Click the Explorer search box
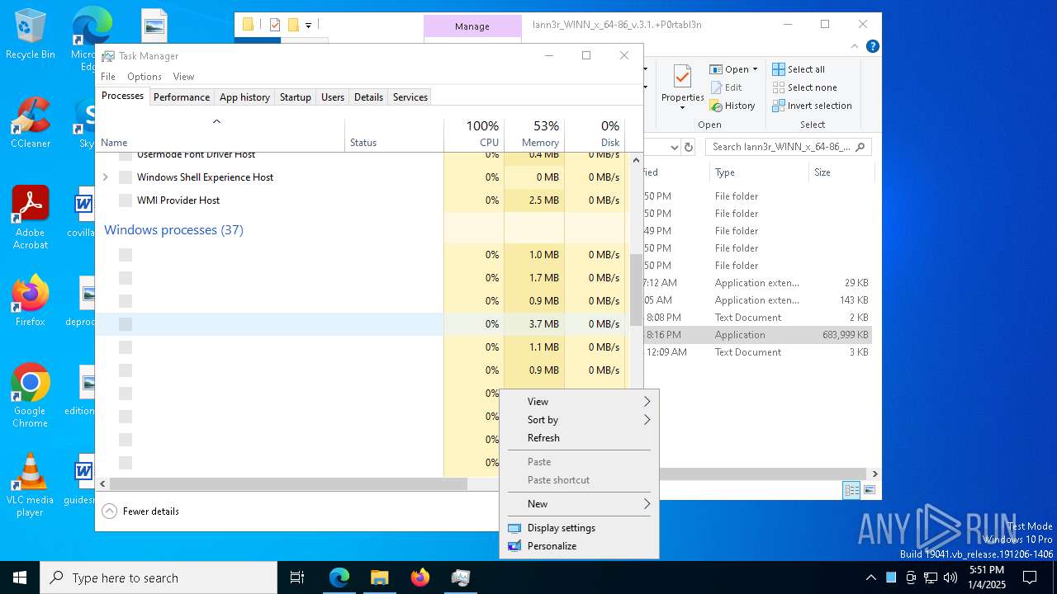The image size is (1057, 594). (x=789, y=147)
